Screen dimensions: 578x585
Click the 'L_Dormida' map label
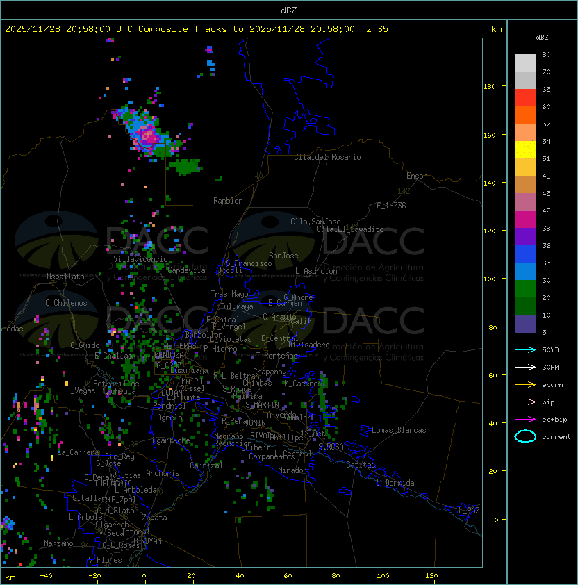tap(395, 483)
